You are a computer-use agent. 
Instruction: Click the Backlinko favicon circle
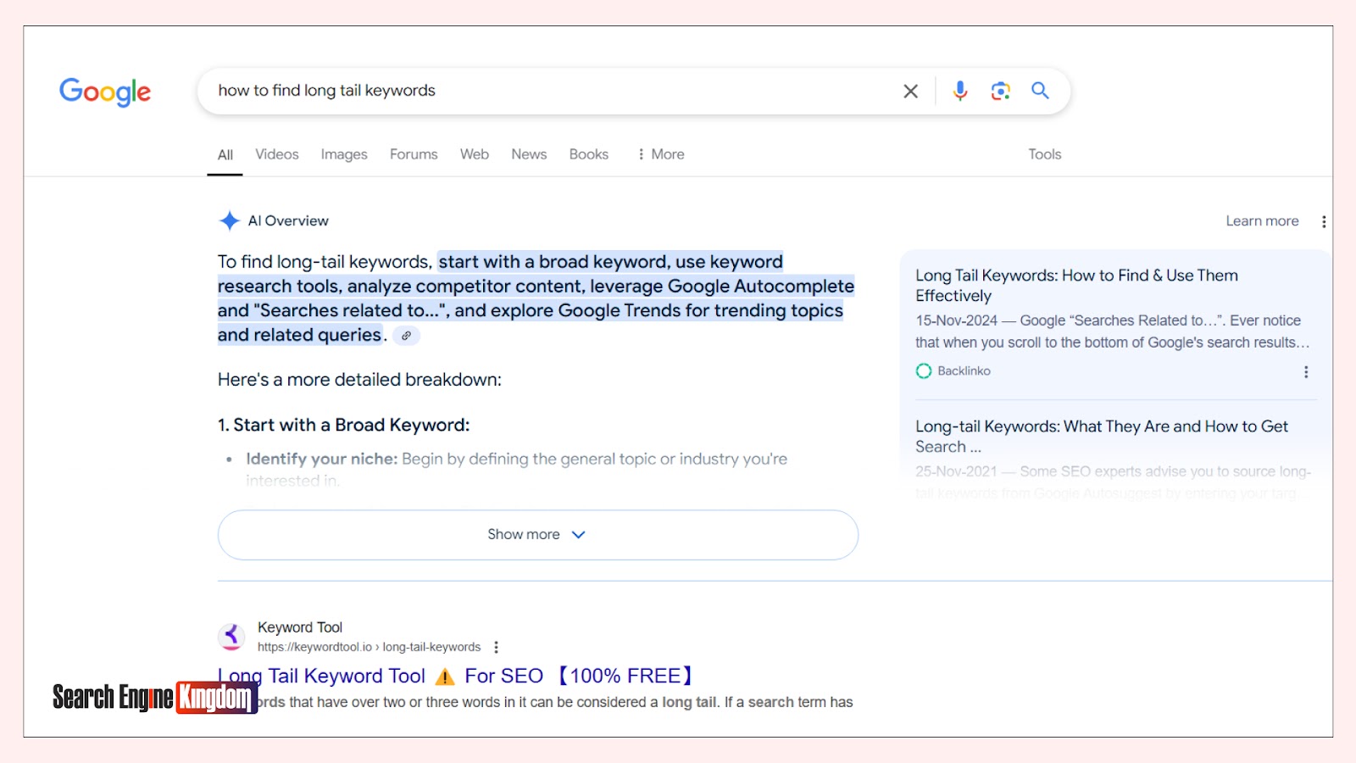pyautogui.click(x=924, y=370)
